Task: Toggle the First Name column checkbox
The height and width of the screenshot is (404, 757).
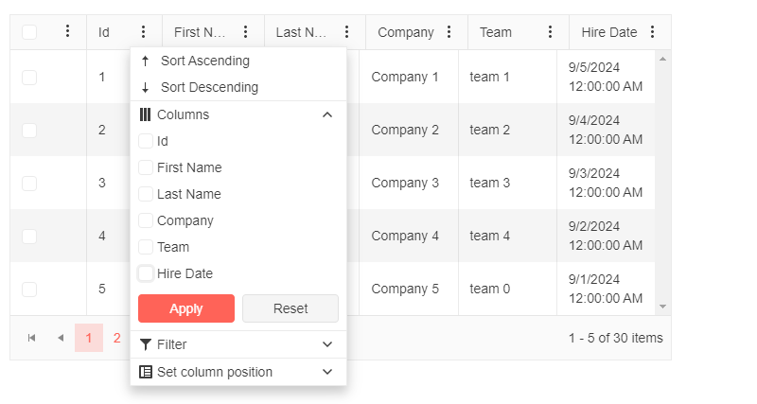Action: 146,167
